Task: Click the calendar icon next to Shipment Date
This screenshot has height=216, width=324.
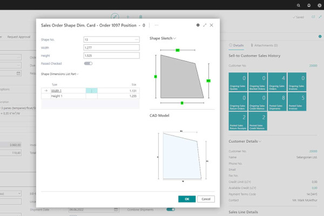Action: (116, 210)
